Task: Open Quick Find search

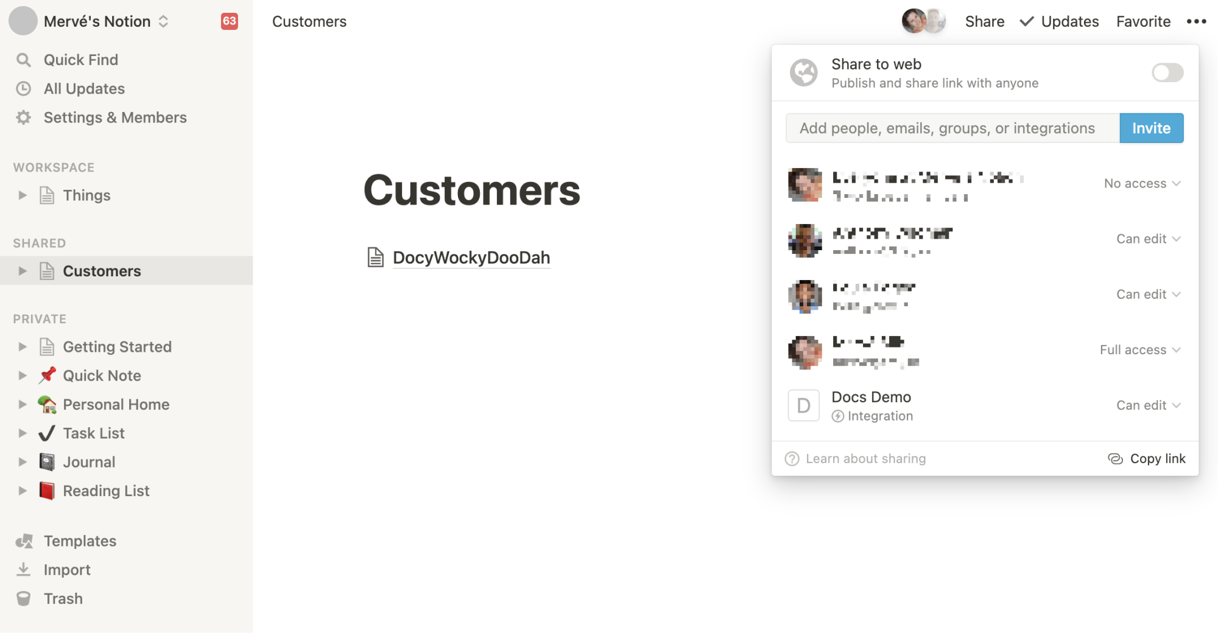Action: point(80,59)
